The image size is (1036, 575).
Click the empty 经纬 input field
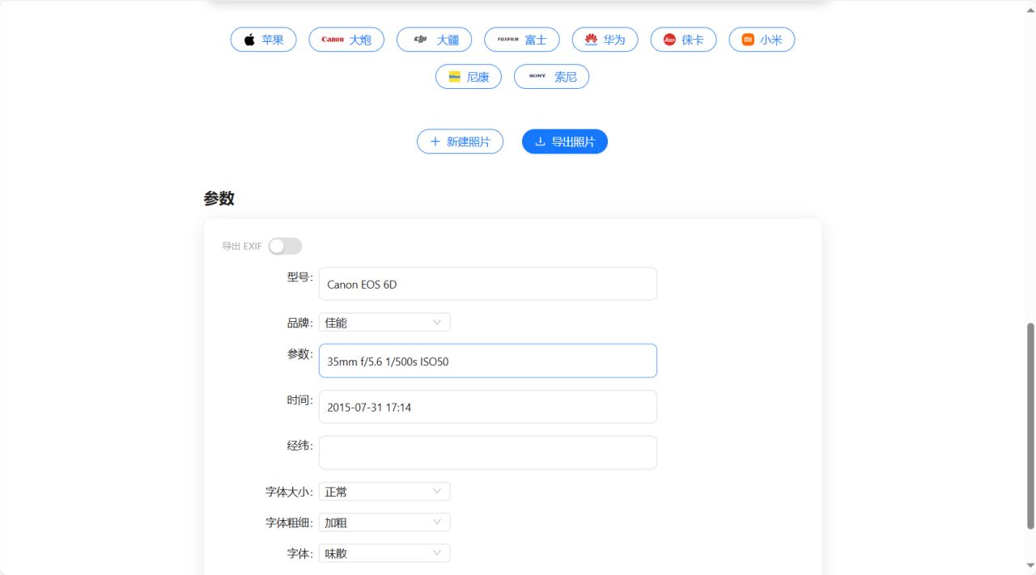click(x=488, y=453)
